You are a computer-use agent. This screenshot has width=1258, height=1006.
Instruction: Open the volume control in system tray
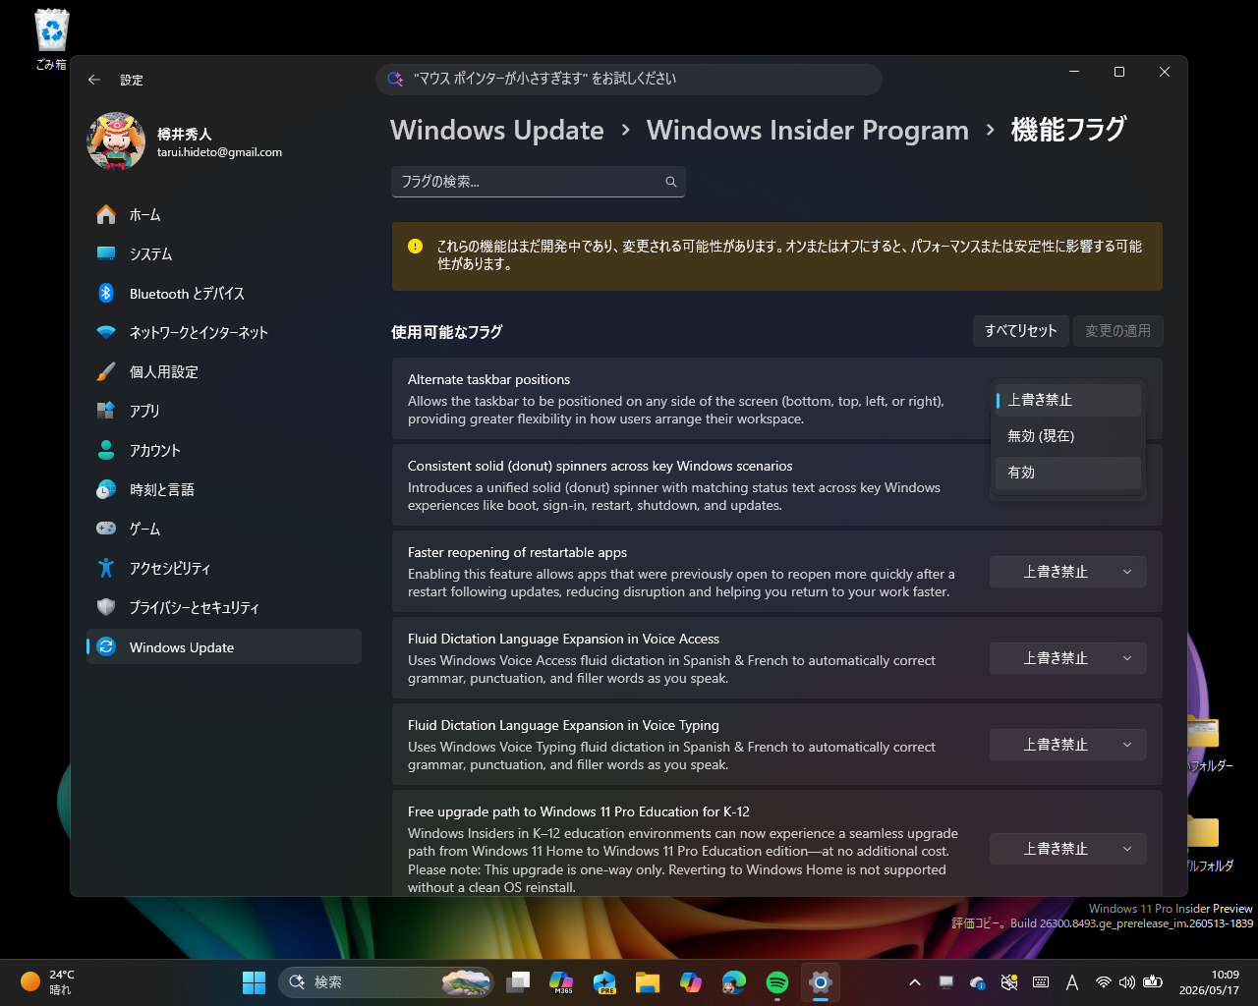coord(1127,982)
